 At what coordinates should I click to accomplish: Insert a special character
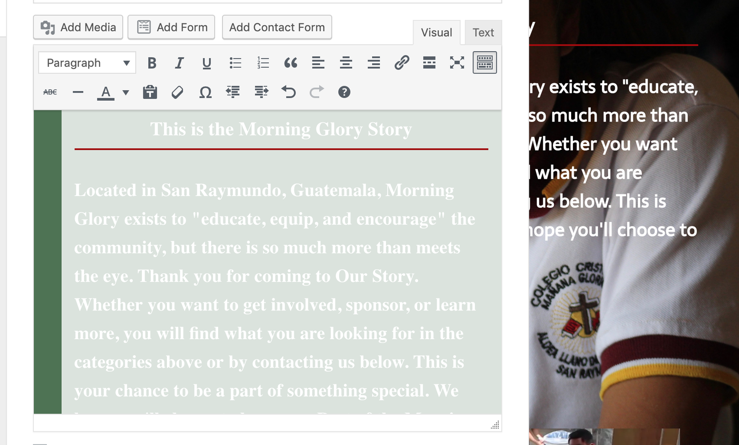tap(205, 92)
